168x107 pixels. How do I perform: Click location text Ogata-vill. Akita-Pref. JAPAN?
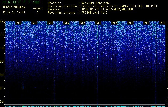point(105,6)
